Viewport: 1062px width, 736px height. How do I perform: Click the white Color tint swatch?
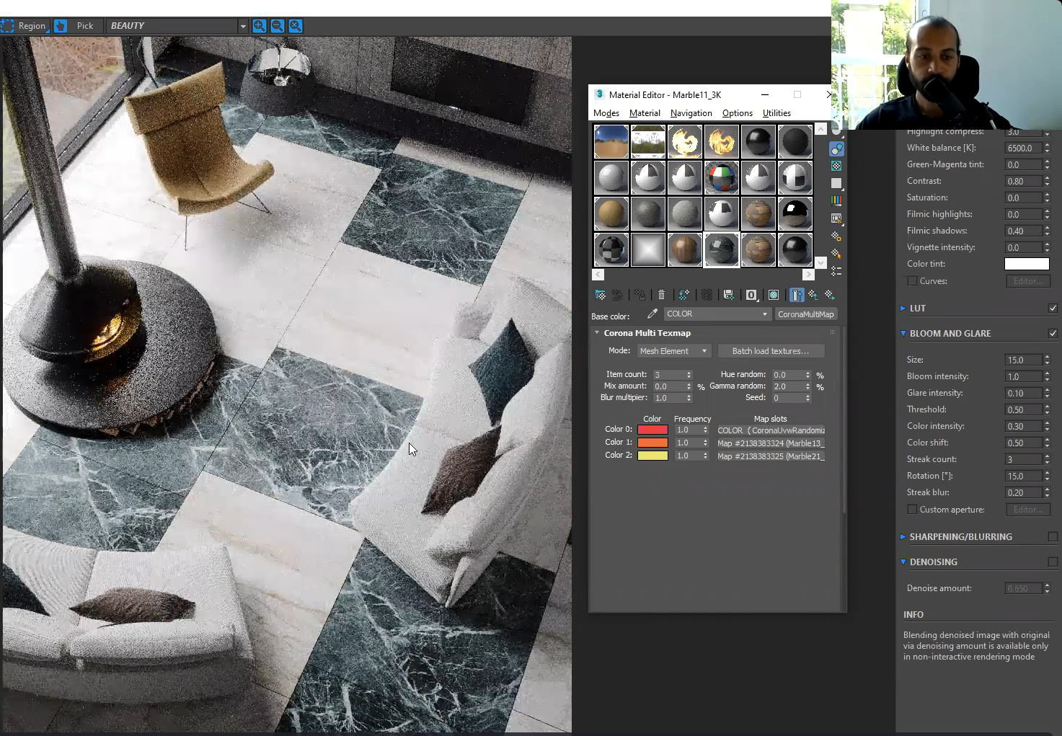click(x=1027, y=264)
